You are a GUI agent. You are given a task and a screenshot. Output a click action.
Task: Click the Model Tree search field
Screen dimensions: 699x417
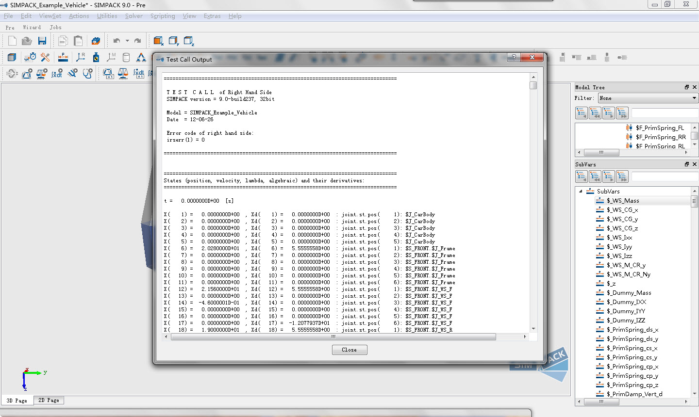pos(665,113)
